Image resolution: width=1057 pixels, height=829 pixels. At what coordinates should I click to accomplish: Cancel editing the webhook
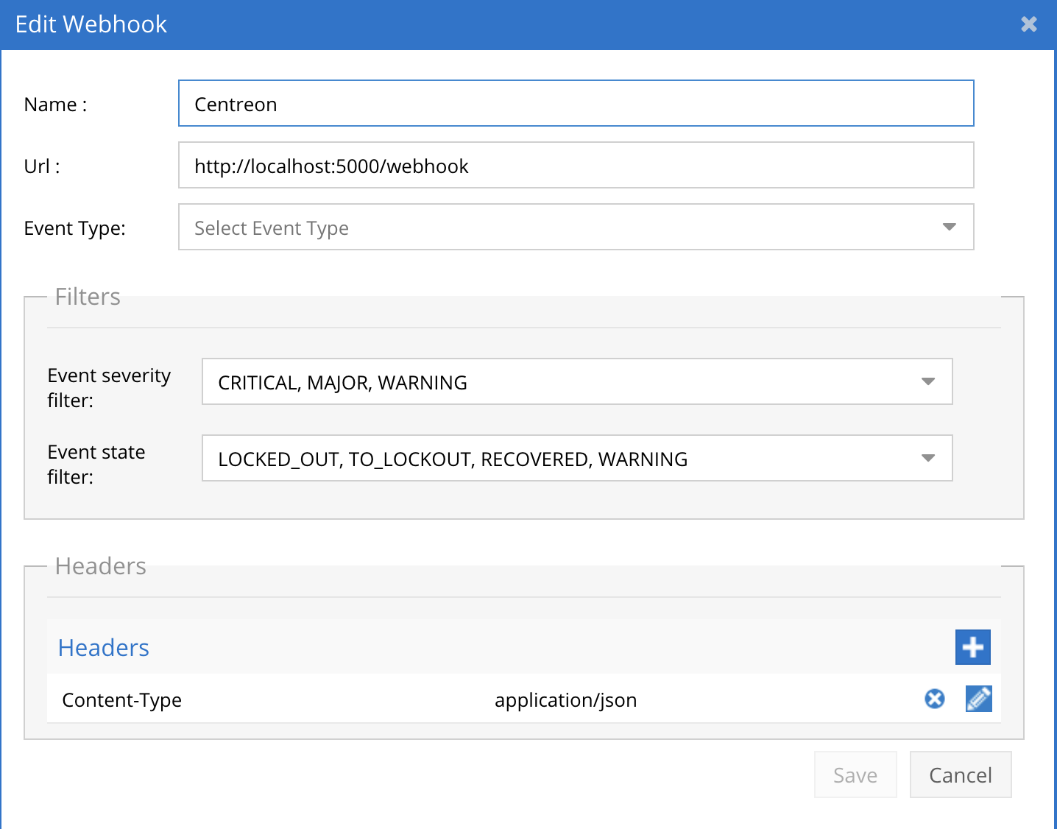click(960, 775)
